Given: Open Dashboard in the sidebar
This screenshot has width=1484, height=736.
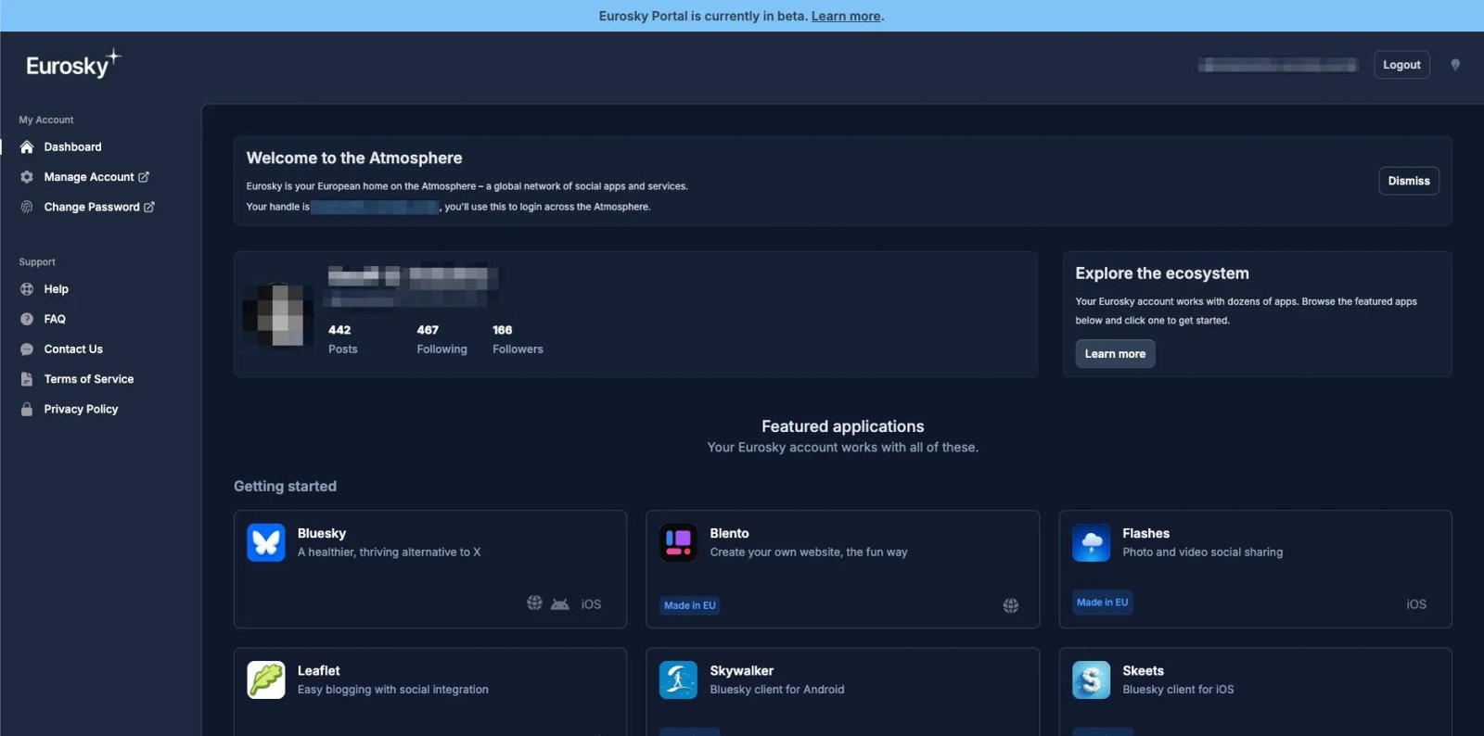Looking at the screenshot, I should point(72,146).
